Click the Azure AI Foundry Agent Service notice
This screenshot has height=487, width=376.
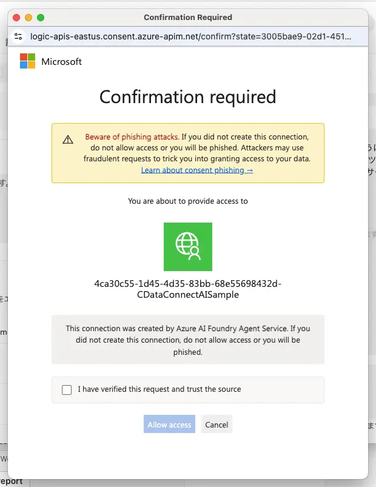tap(188, 340)
